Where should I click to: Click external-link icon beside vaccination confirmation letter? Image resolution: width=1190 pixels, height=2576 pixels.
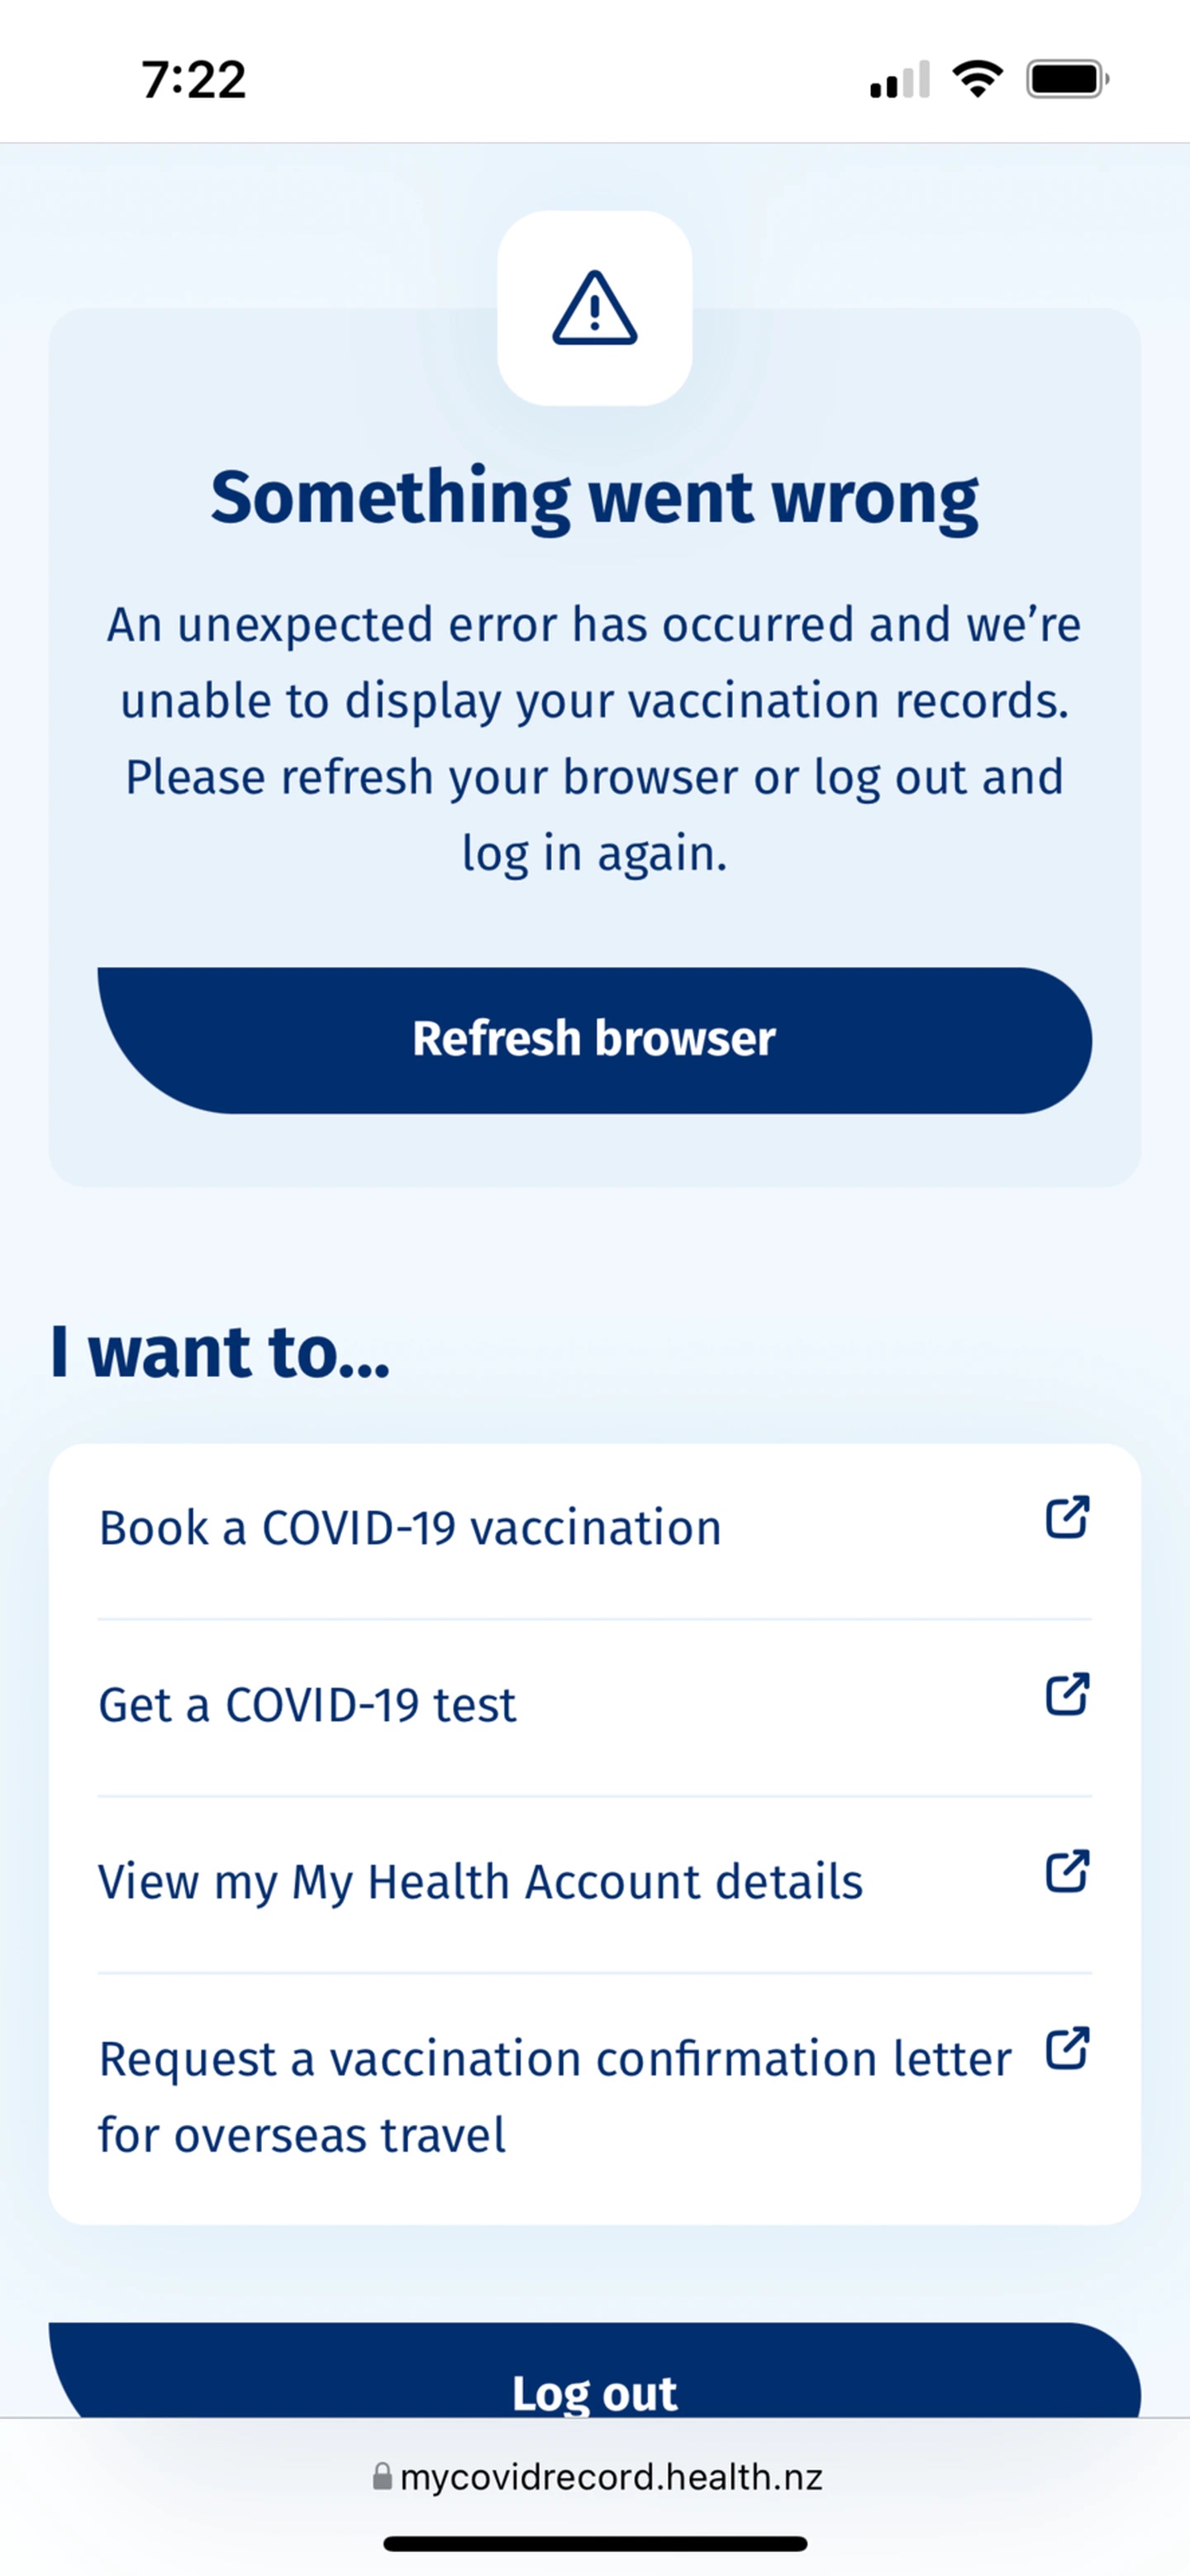click(1066, 2048)
